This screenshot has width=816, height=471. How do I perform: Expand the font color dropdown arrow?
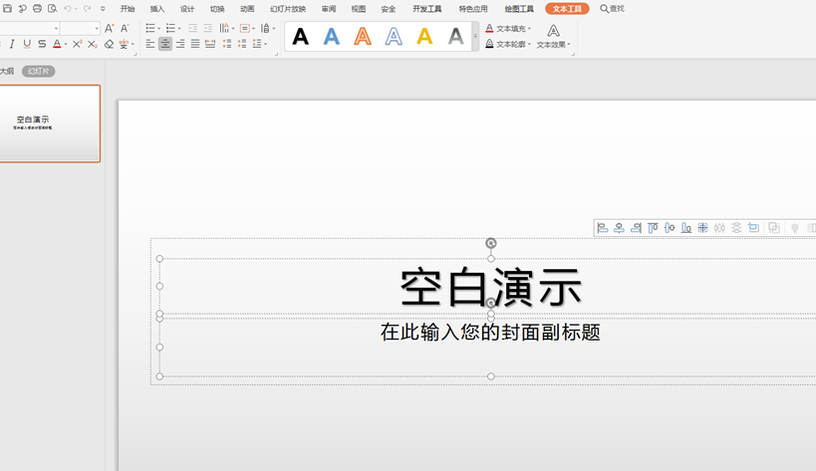coord(66,44)
